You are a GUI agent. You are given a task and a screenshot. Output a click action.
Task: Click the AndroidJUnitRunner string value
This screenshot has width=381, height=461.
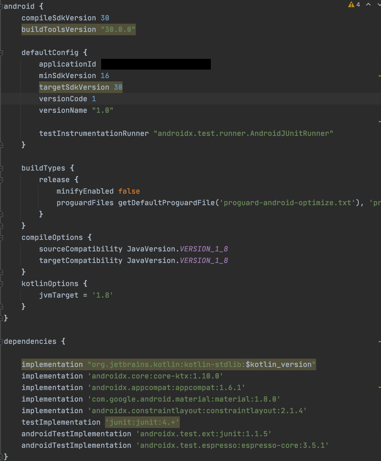pyautogui.click(x=244, y=133)
